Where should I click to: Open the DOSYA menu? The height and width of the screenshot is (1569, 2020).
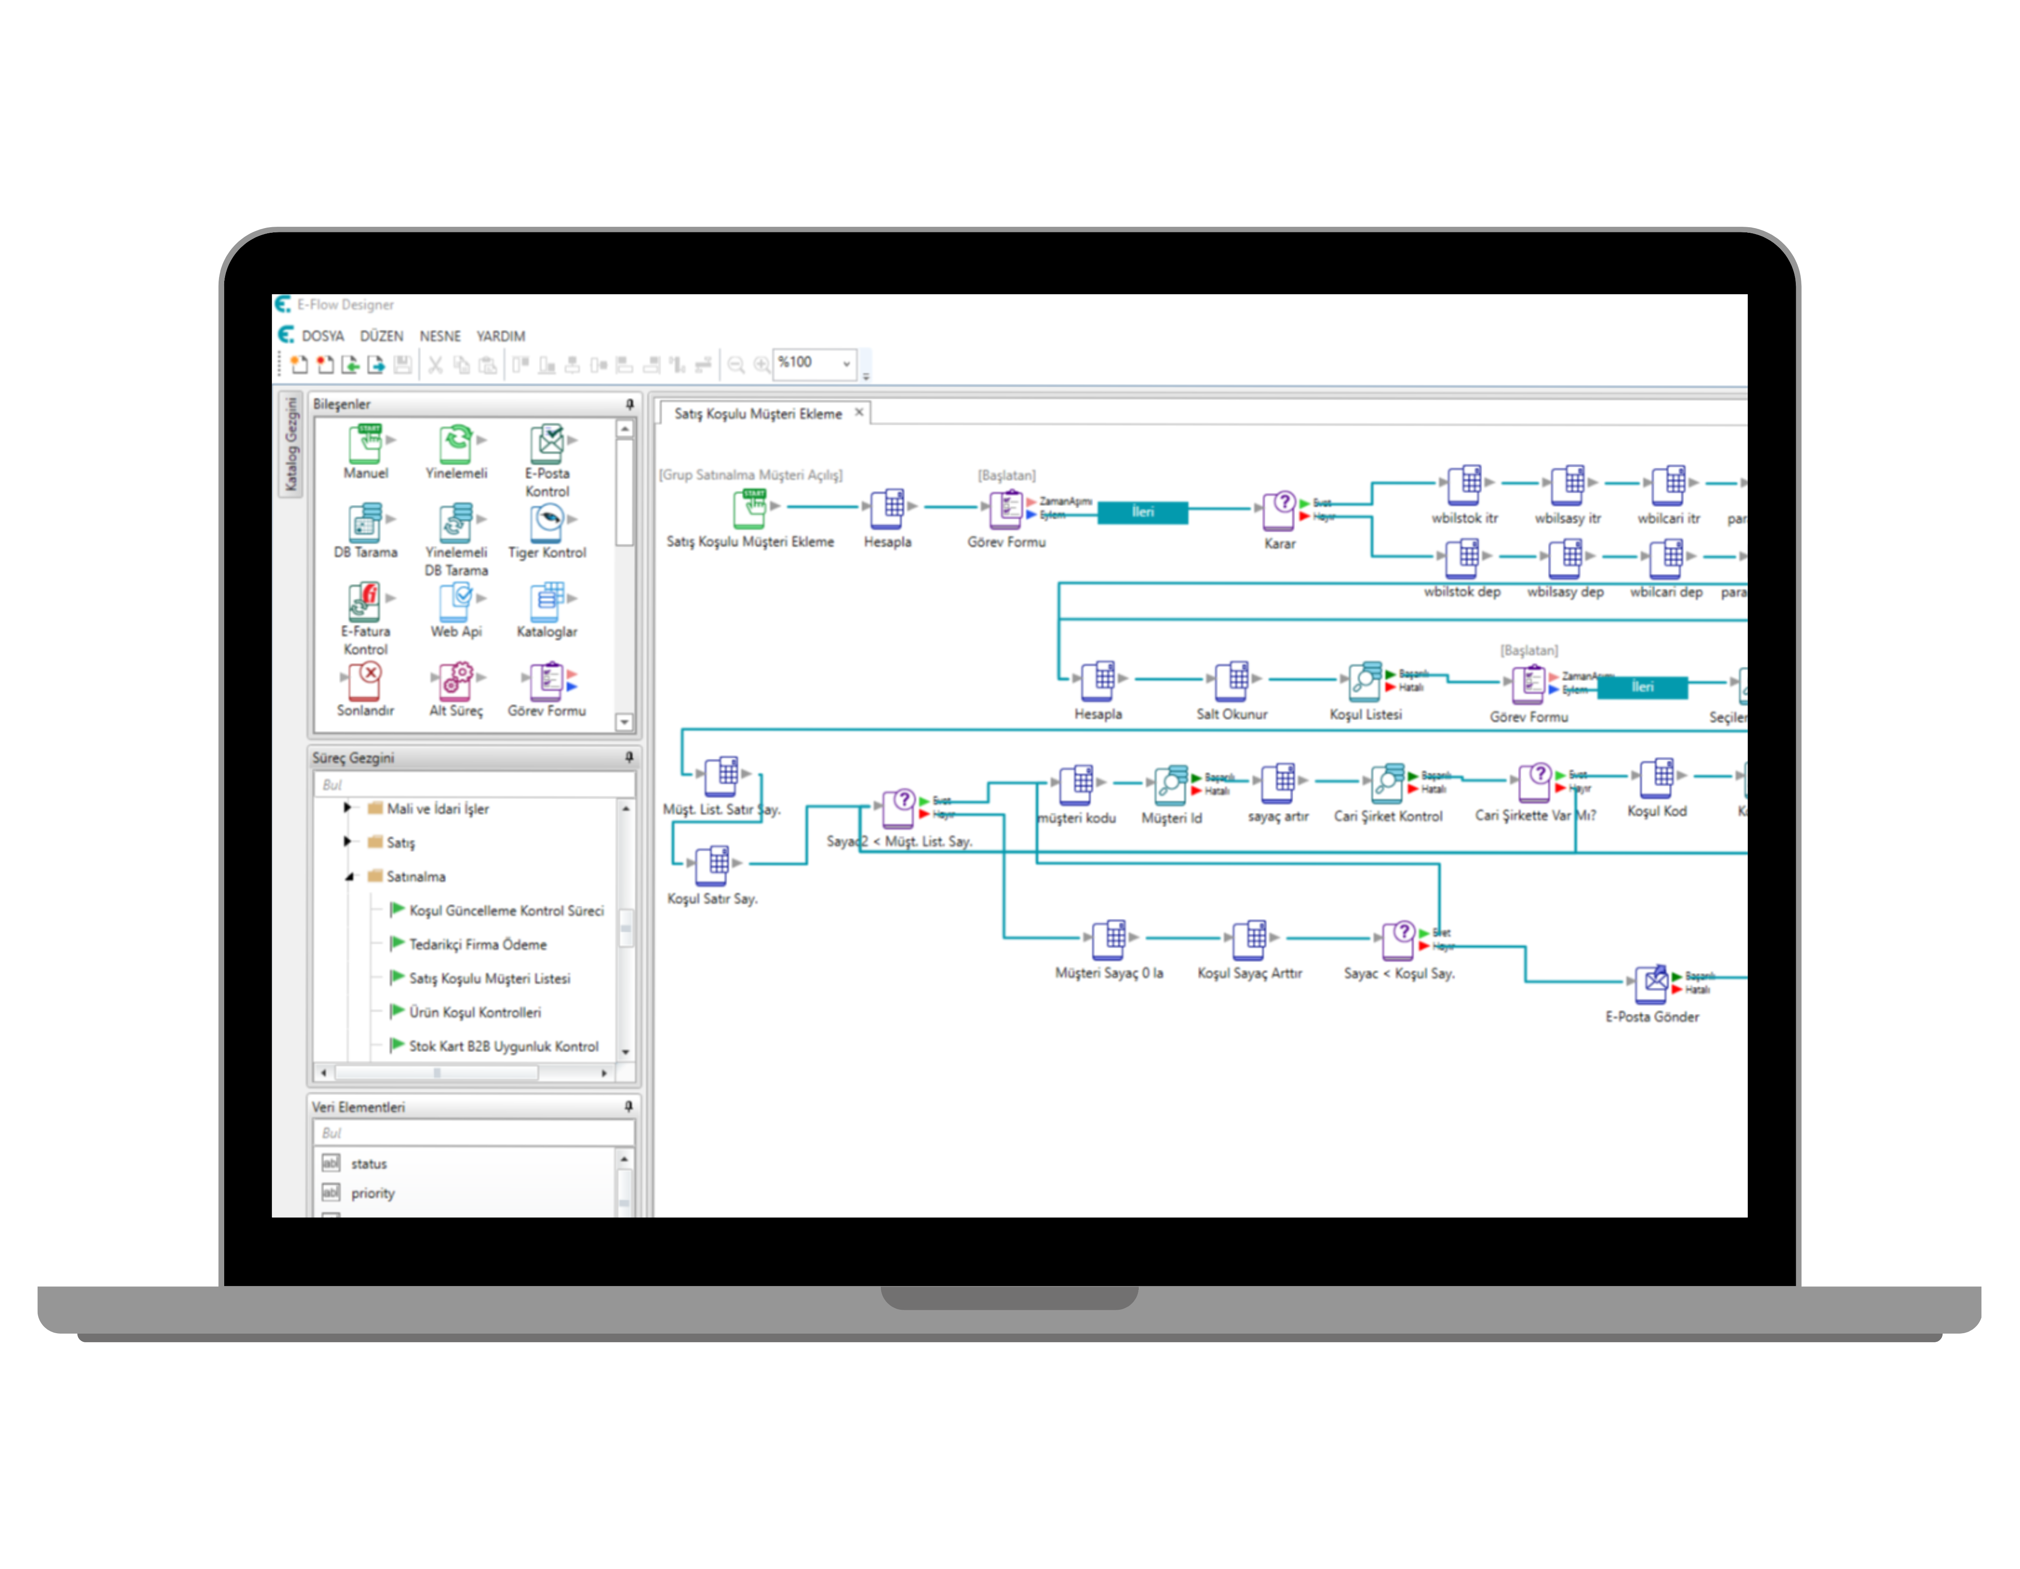pos(322,337)
